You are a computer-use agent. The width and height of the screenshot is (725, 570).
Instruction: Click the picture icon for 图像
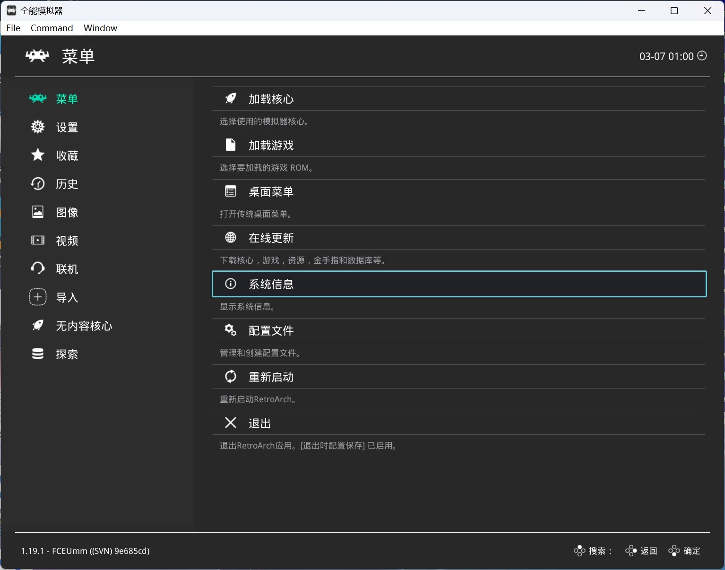38,212
